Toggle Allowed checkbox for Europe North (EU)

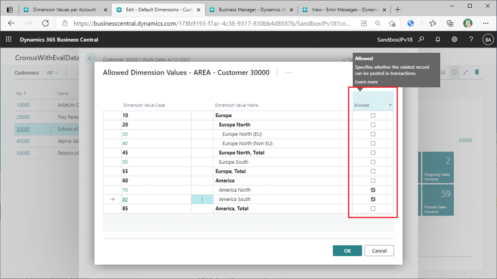tap(373, 134)
